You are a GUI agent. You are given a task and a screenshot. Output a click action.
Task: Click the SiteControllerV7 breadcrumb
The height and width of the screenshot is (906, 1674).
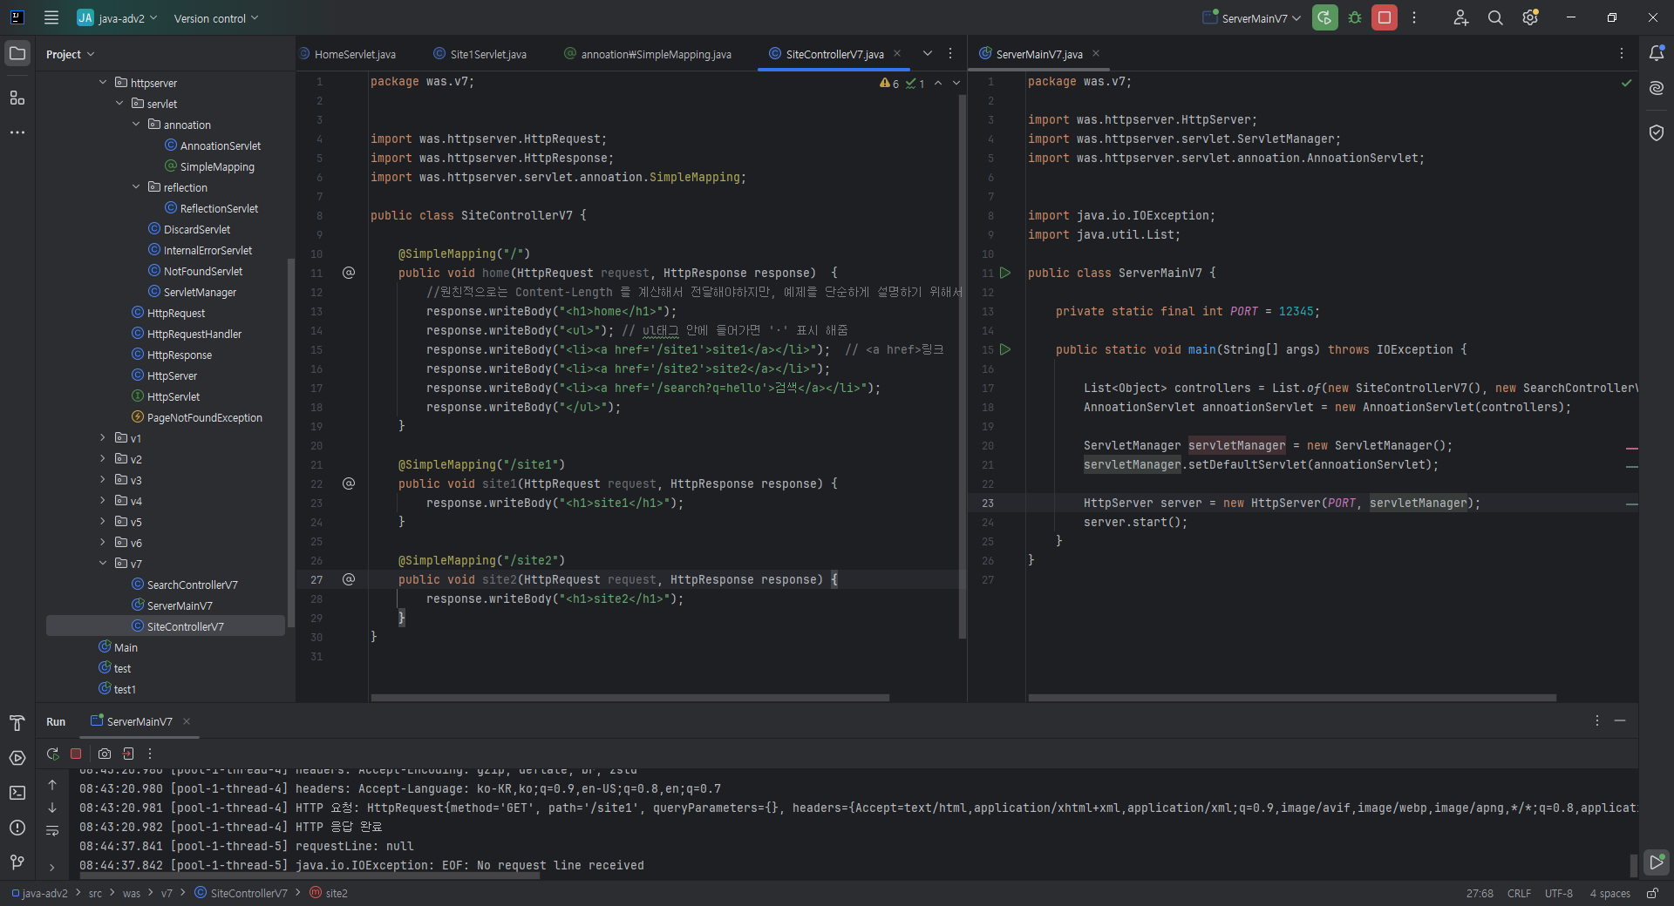[241, 893]
